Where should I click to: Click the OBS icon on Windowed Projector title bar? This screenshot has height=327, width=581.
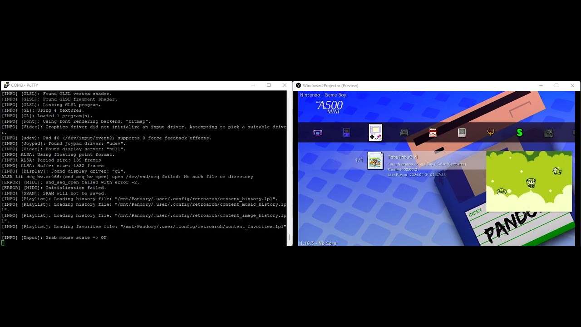click(298, 85)
